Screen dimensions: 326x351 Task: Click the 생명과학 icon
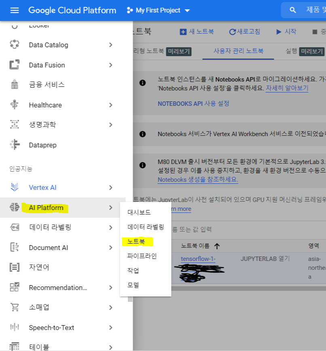pos(15,124)
